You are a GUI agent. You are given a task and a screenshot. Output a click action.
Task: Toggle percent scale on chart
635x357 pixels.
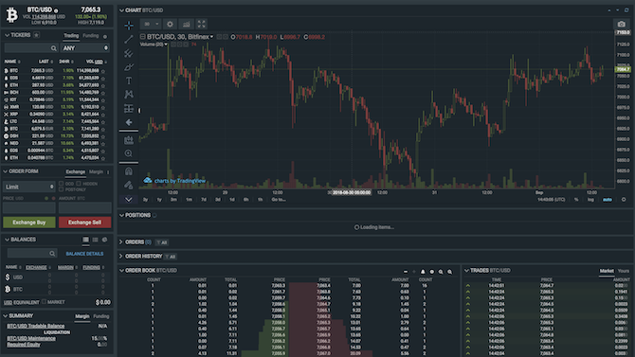[576, 200]
